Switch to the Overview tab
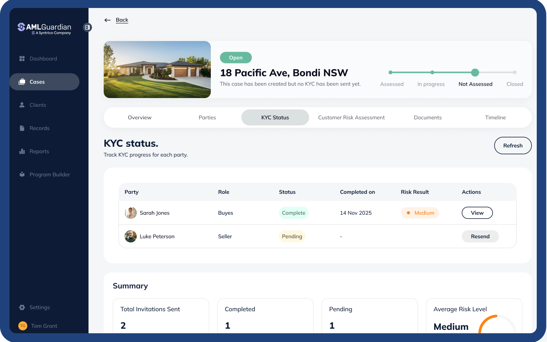This screenshot has height=342, width=547. (139, 117)
